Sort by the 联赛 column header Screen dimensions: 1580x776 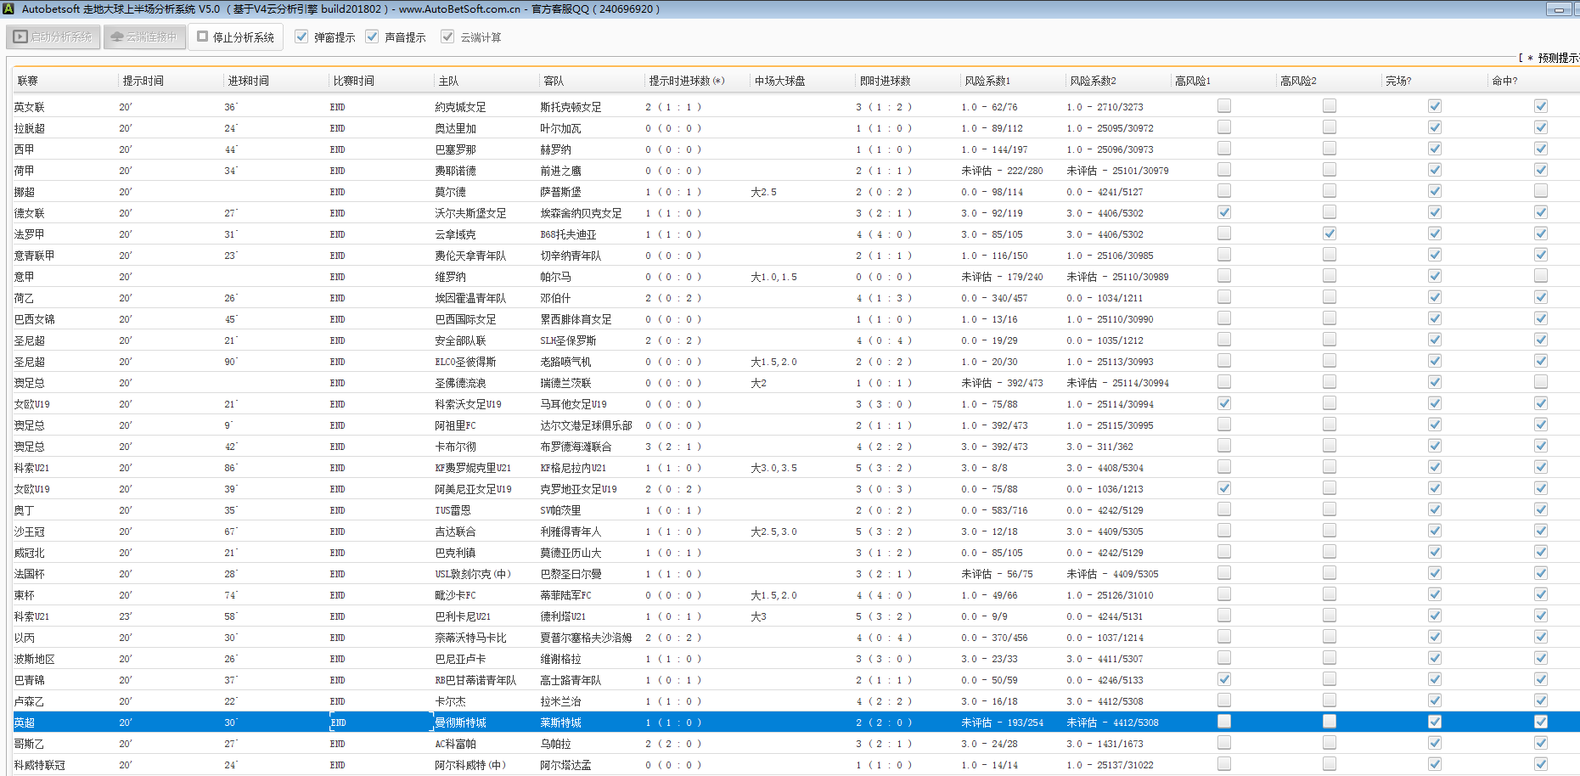28,81
